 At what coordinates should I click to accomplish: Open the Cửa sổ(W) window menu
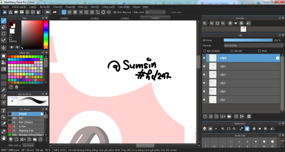point(124,7)
